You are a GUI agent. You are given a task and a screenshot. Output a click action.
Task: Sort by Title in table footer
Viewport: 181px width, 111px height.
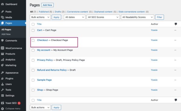39,100
